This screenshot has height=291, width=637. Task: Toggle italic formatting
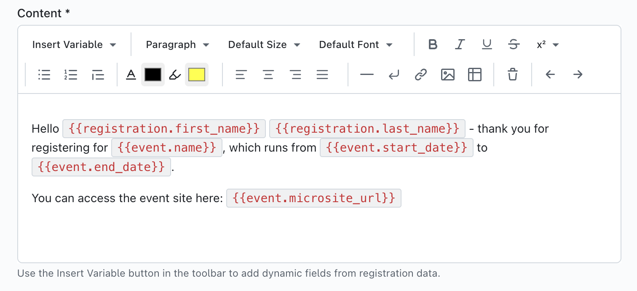(x=460, y=45)
